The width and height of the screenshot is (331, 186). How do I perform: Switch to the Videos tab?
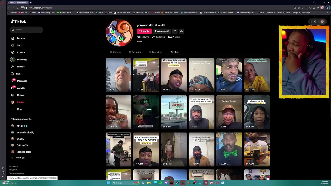coord(115,52)
